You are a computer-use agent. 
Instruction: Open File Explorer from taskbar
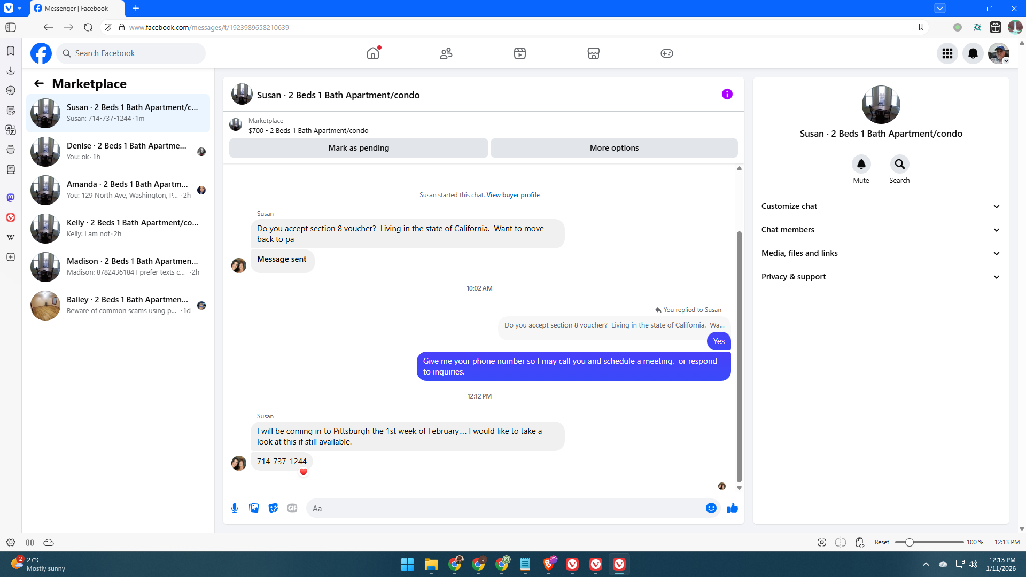(431, 564)
